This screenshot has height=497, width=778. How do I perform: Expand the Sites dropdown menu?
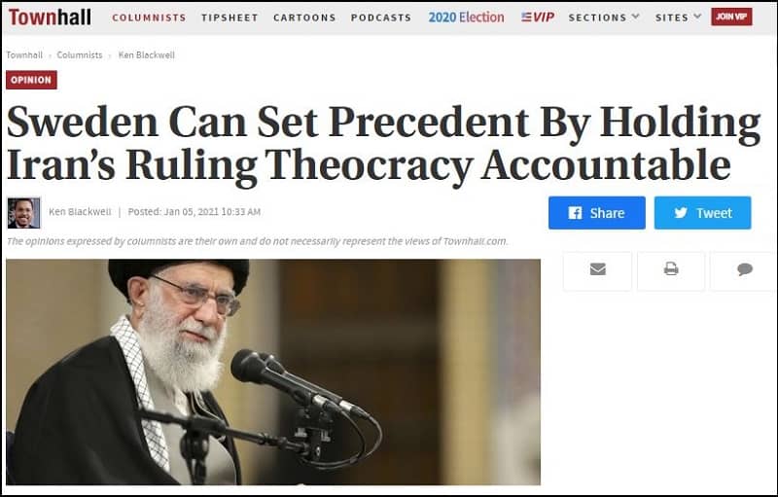point(678,18)
